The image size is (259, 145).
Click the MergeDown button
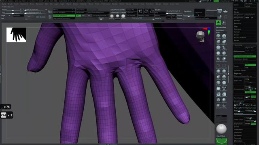coord(239,15)
